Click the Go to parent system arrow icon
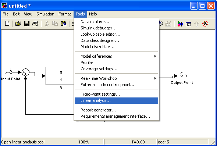Image resolution: width=217 pixels, height=146 pixels. click(x=196, y=24)
